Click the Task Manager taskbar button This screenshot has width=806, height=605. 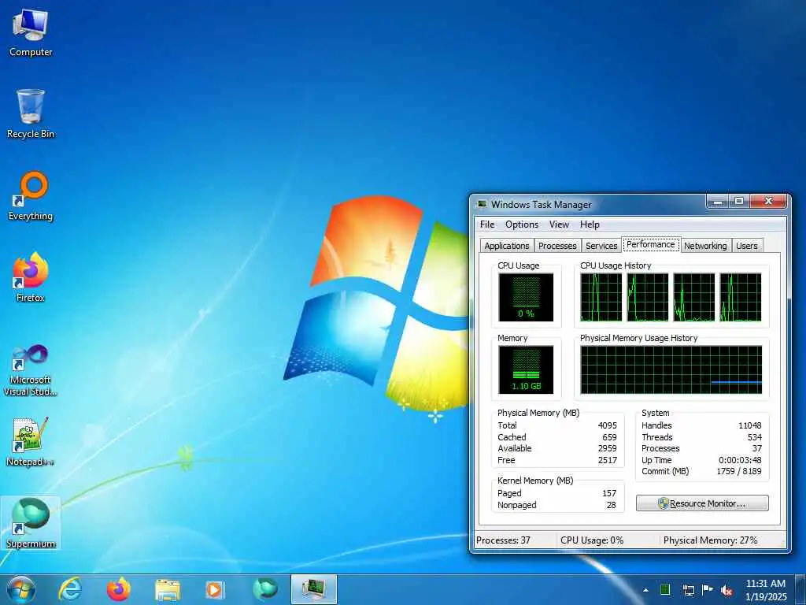313,589
